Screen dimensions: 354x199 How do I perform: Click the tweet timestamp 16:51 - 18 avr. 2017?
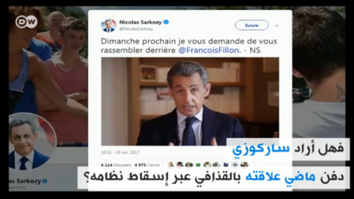click(120, 152)
